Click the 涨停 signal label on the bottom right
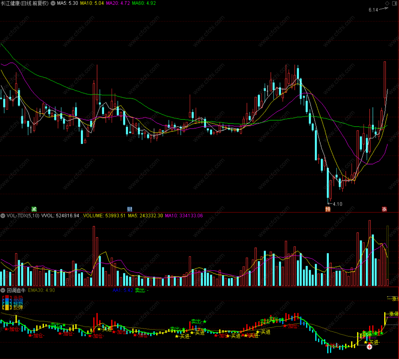 (x=393, y=314)
